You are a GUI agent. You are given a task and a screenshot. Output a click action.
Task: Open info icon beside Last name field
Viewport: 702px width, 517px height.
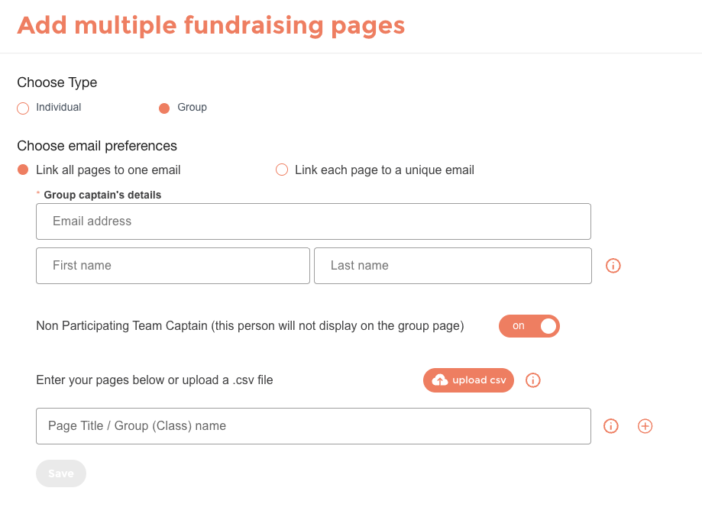[x=613, y=266]
